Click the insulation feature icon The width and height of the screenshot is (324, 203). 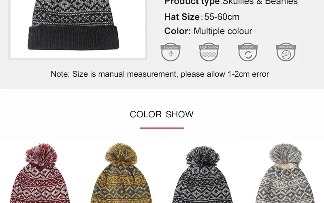[171, 52]
